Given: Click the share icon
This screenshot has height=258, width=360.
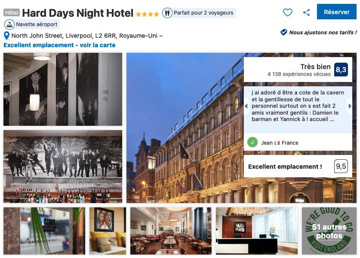Looking at the screenshot, I should pyautogui.click(x=306, y=12).
